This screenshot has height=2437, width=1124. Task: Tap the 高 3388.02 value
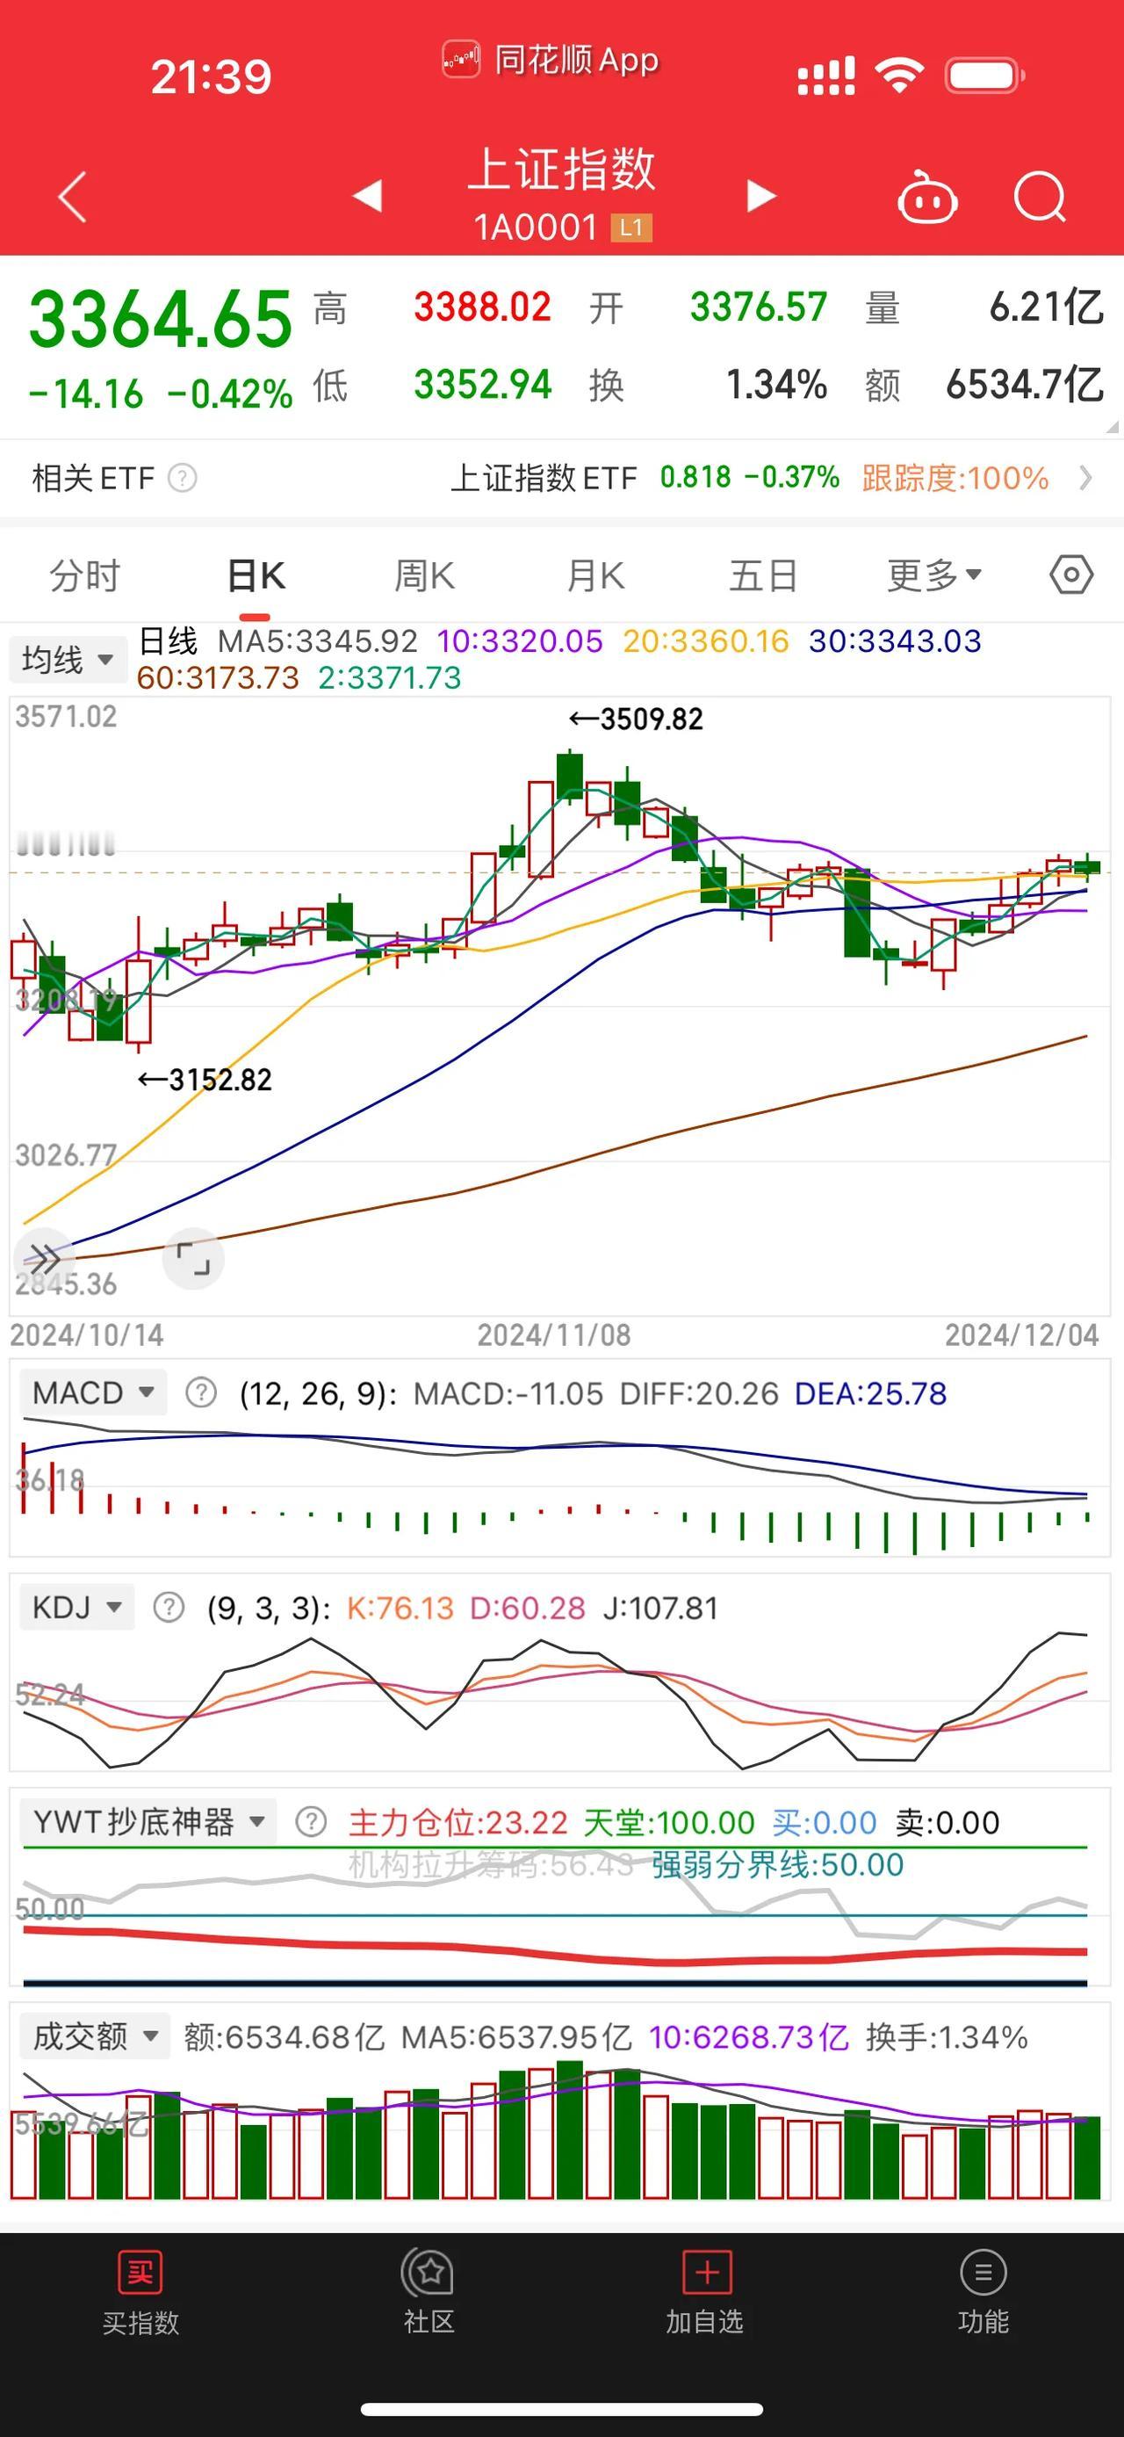(x=482, y=307)
